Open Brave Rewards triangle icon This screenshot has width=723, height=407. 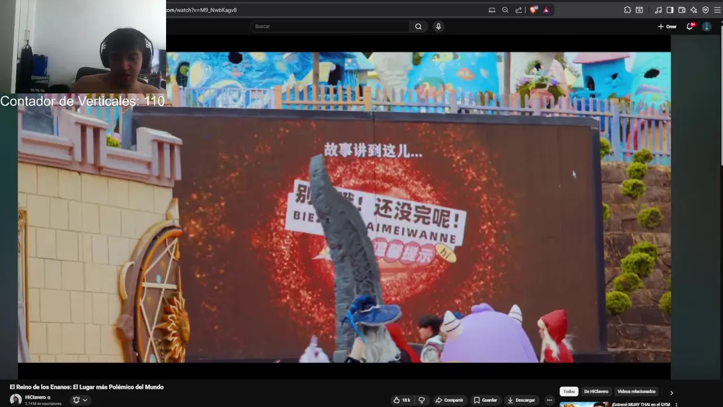pyautogui.click(x=546, y=10)
